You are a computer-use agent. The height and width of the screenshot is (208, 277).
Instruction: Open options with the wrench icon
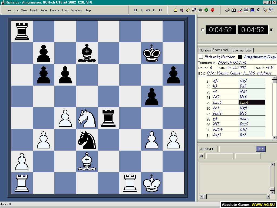coord(265,10)
